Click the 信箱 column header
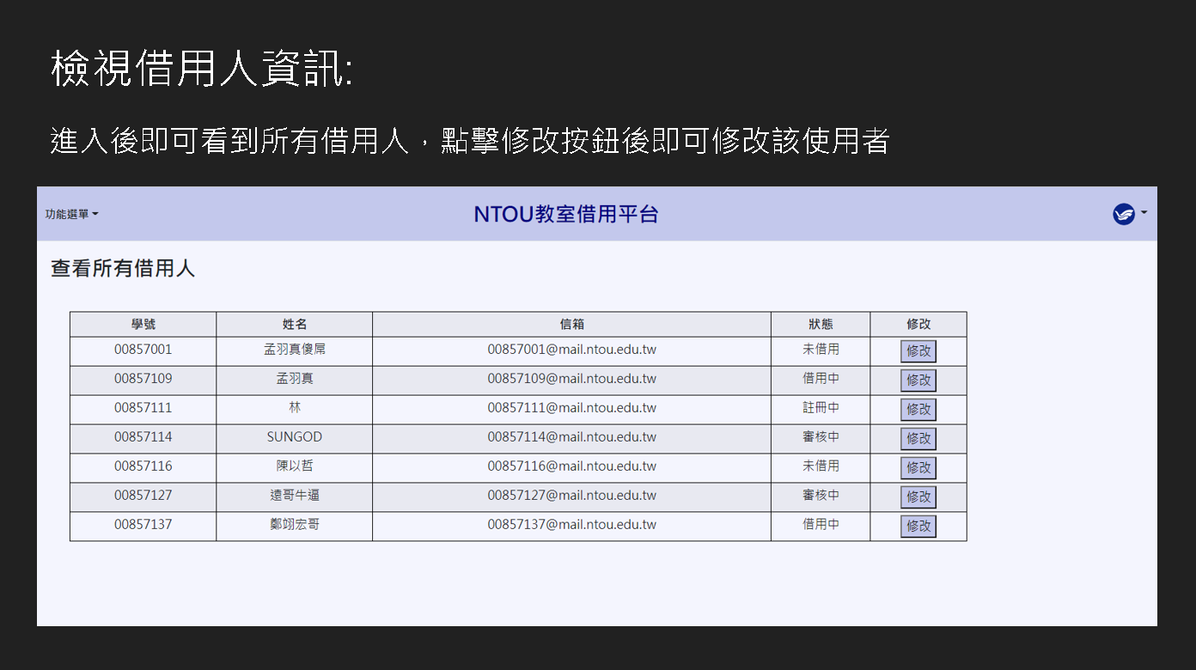1196x670 pixels. pyautogui.click(x=572, y=324)
